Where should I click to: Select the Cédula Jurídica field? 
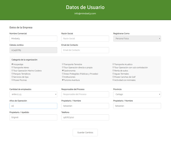click(33, 50)
